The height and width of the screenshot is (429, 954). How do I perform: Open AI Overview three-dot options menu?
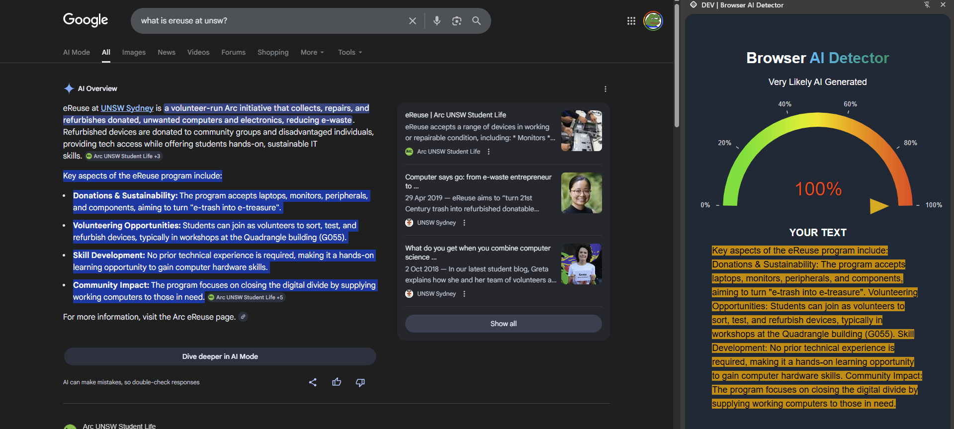[605, 89]
